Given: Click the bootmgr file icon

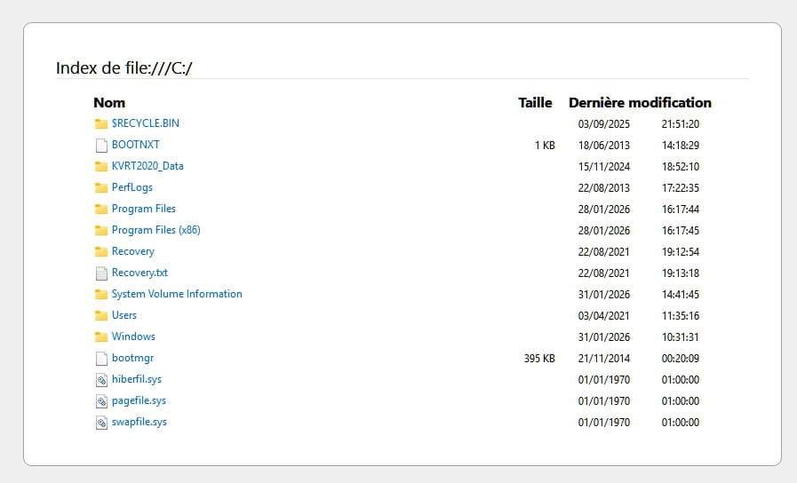Looking at the screenshot, I should pyautogui.click(x=100, y=358).
